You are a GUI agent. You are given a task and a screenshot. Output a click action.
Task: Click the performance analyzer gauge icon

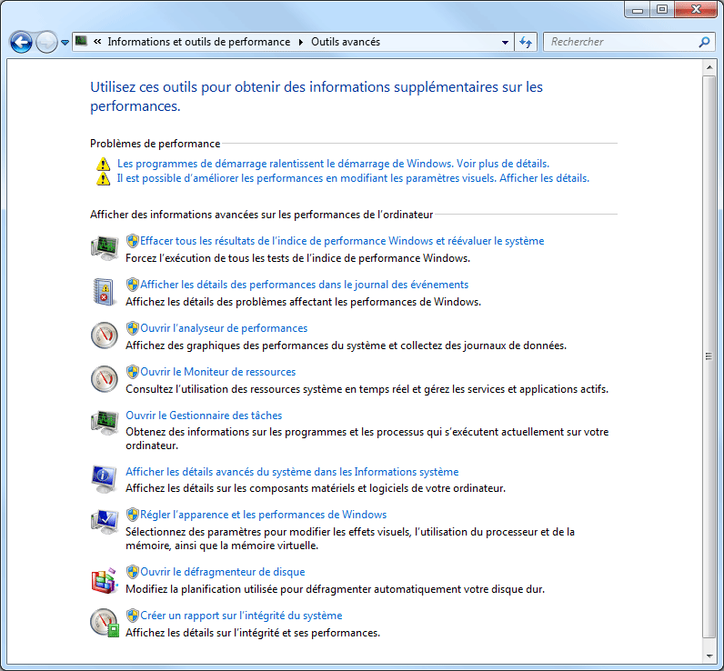pyautogui.click(x=105, y=335)
